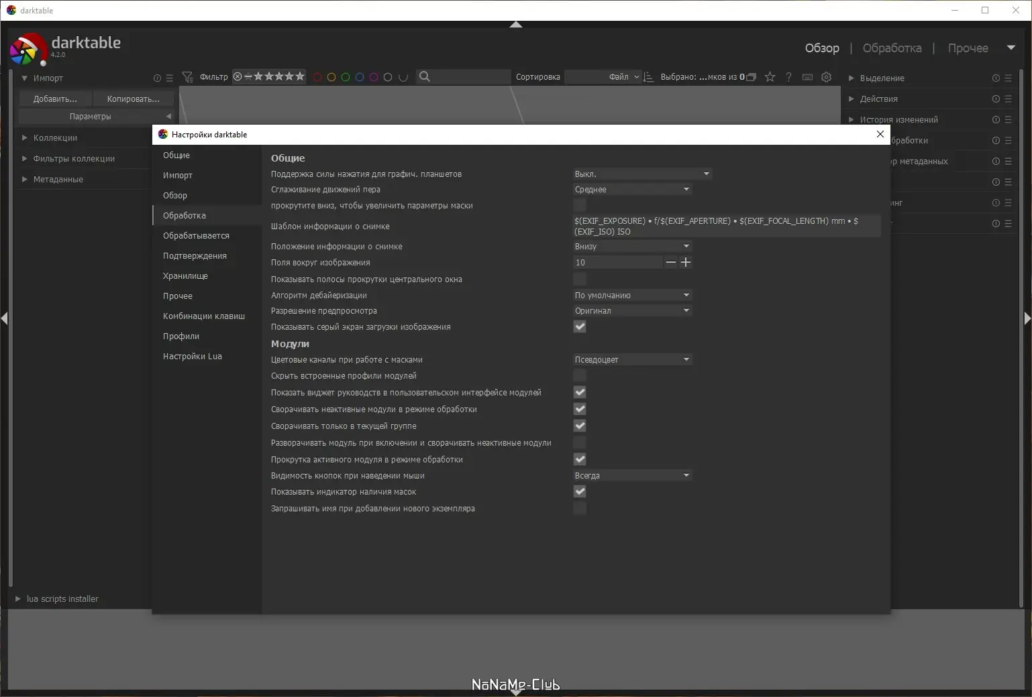Switch to the Обработка view
The width and height of the screenshot is (1032, 697).
[x=892, y=48]
